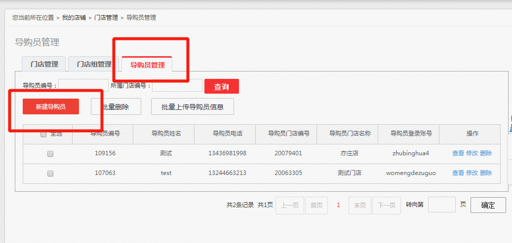The height and width of the screenshot is (243, 512).
Task: Click the 确定 page jump button
Action: click(x=488, y=205)
